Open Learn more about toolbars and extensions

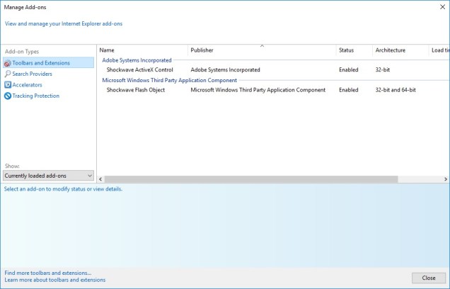pyautogui.click(x=54, y=280)
